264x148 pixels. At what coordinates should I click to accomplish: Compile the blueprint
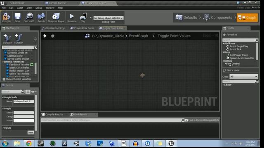[7, 17]
